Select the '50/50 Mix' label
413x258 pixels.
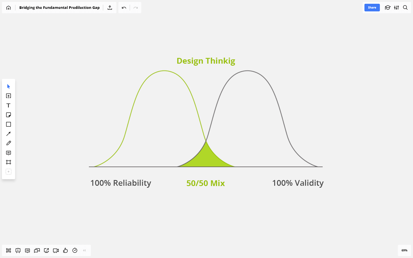(206, 183)
